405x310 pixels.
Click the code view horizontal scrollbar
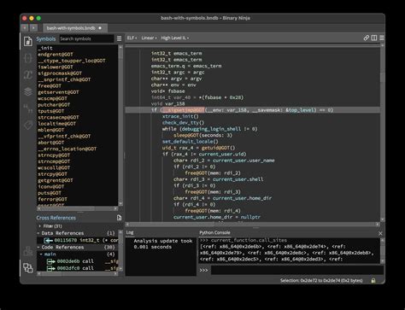point(252,225)
